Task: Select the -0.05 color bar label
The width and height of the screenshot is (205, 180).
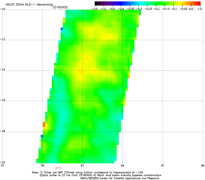Action: click(184, 9)
